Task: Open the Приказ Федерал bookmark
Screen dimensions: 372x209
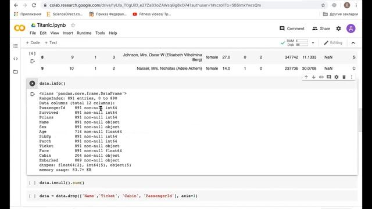Action: 108,14
